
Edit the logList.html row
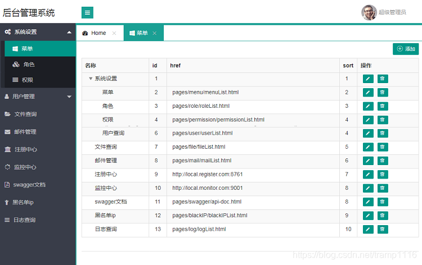click(368, 229)
